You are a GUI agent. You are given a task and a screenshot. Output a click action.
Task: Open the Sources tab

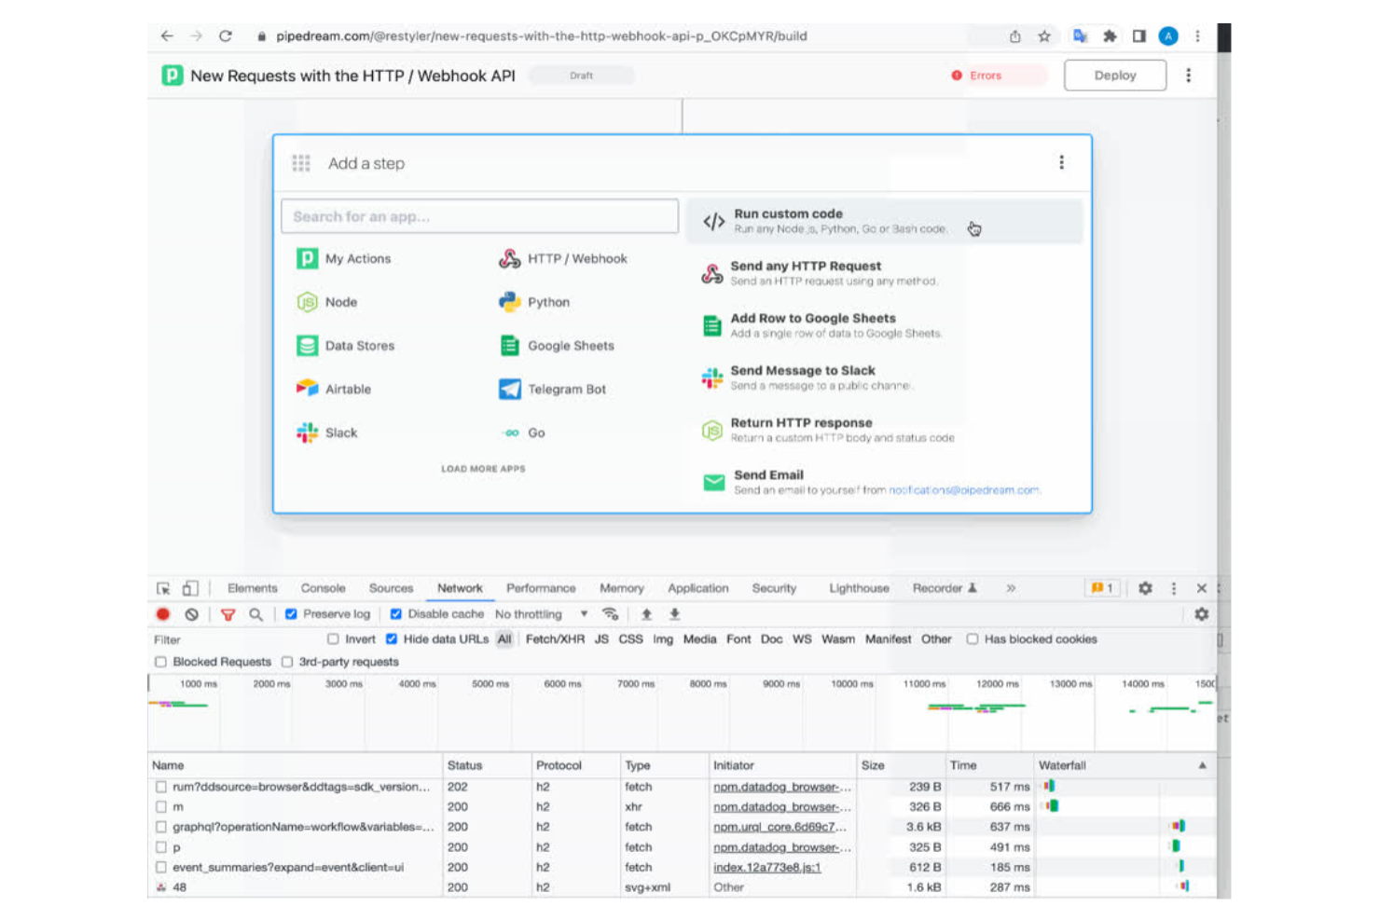tap(391, 588)
